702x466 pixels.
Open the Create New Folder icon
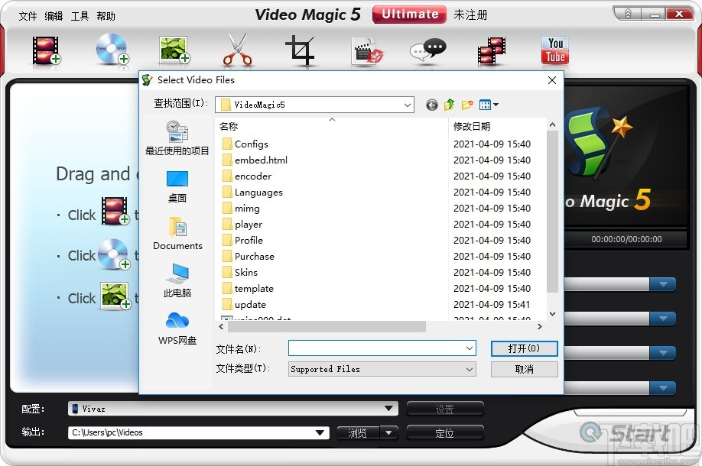click(467, 105)
